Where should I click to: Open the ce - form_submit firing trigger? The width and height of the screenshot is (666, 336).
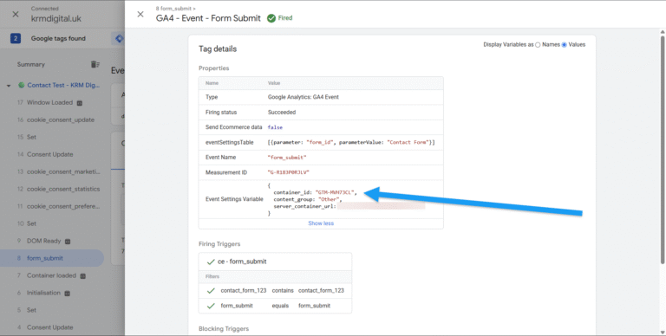(275, 262)
